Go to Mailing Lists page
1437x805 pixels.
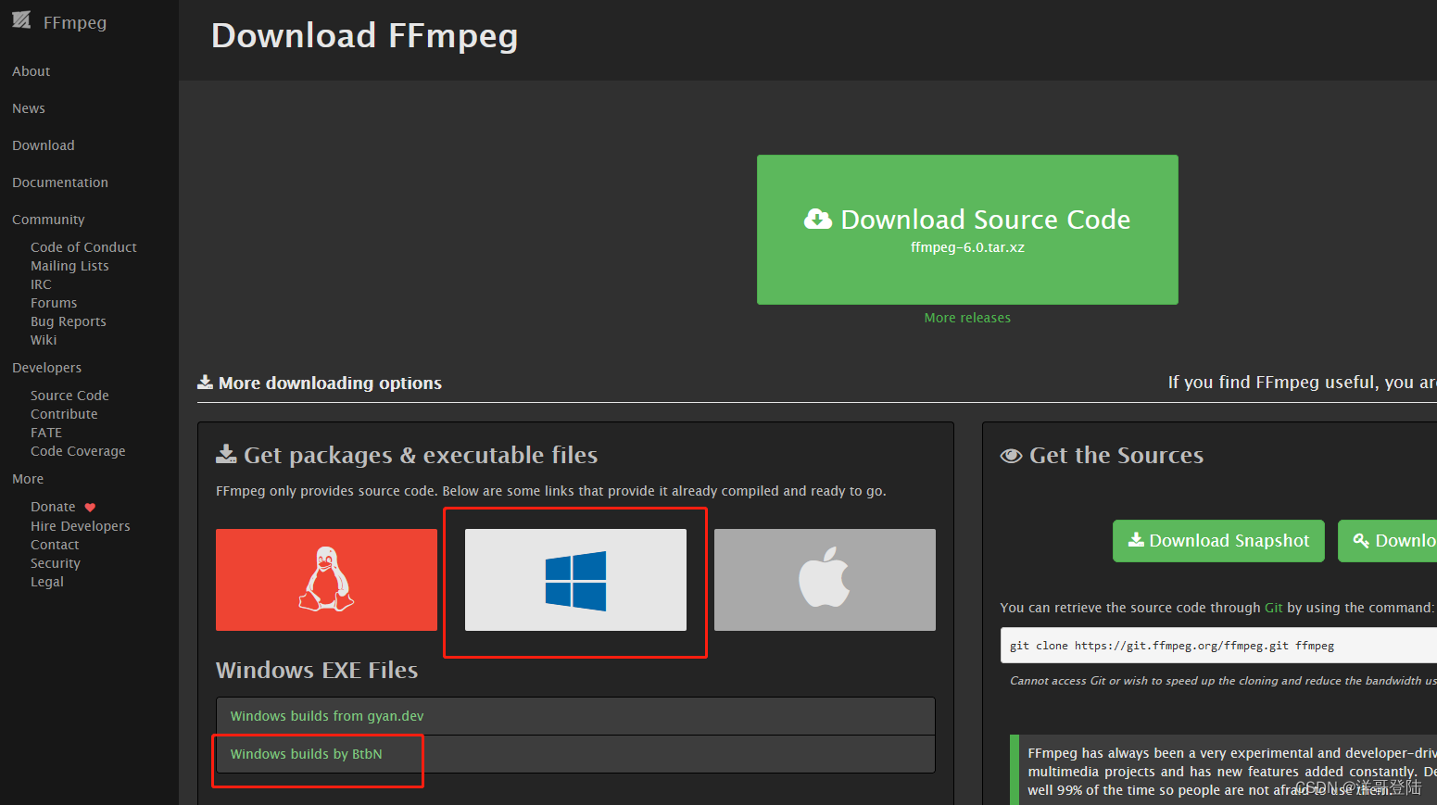tap(69, 266)
